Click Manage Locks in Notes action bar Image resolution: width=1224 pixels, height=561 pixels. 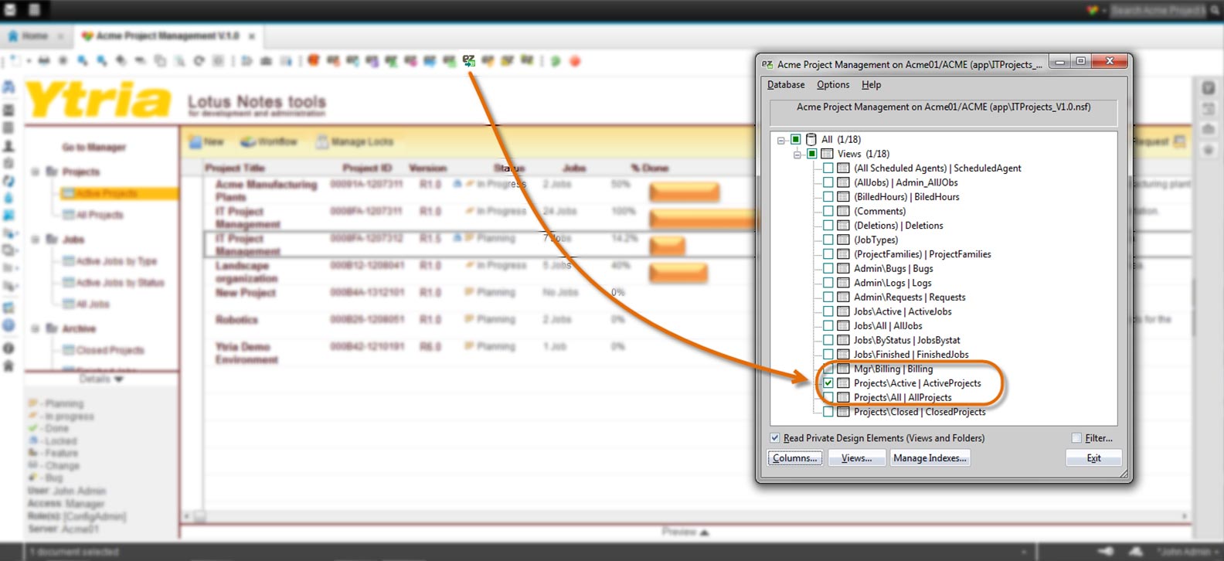(355, 142)
